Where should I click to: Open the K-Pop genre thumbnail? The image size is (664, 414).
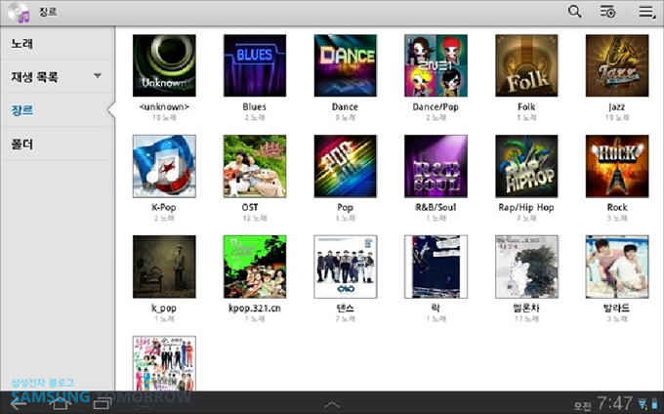164,166
